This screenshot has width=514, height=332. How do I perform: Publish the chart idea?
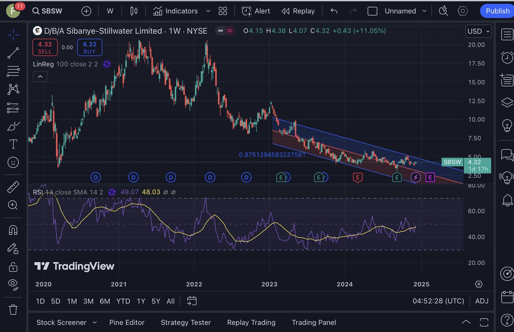[497, 11]
